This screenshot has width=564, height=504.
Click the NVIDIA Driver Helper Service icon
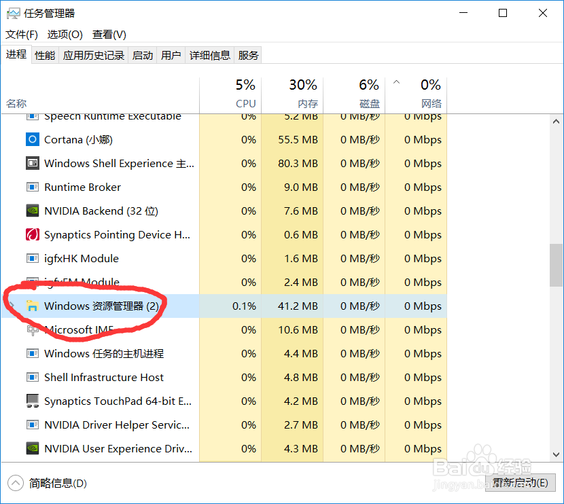pyautogui.click(x=33, y=425)
